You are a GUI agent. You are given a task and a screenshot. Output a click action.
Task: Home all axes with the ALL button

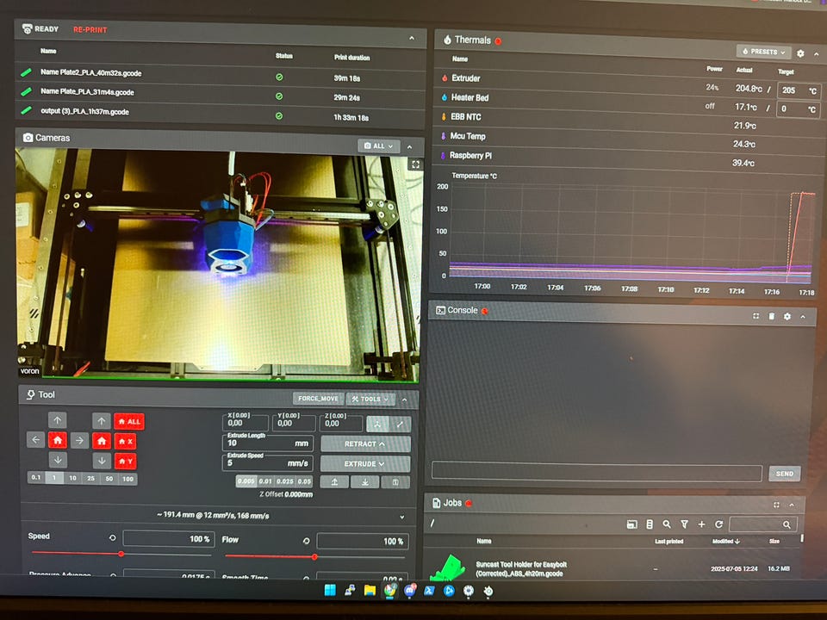click(x=129, y=421)
